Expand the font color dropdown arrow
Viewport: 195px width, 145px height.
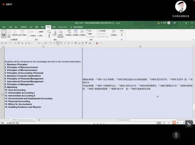[x=99, y=43]
